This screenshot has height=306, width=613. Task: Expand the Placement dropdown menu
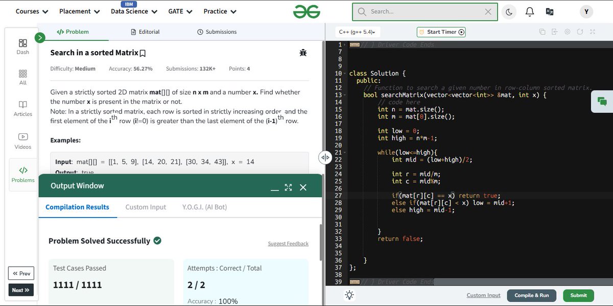79,11
